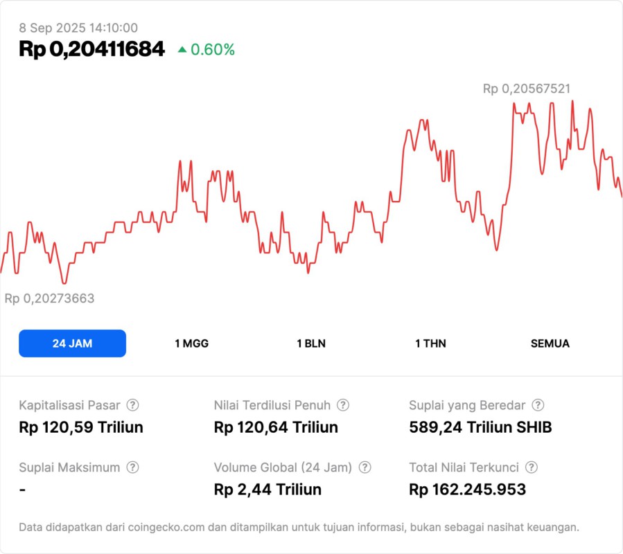Click the low price label Rp 0,20273663
Image resolution: width=623 pixels, height=554 pixels.
(x=50, y=298)
